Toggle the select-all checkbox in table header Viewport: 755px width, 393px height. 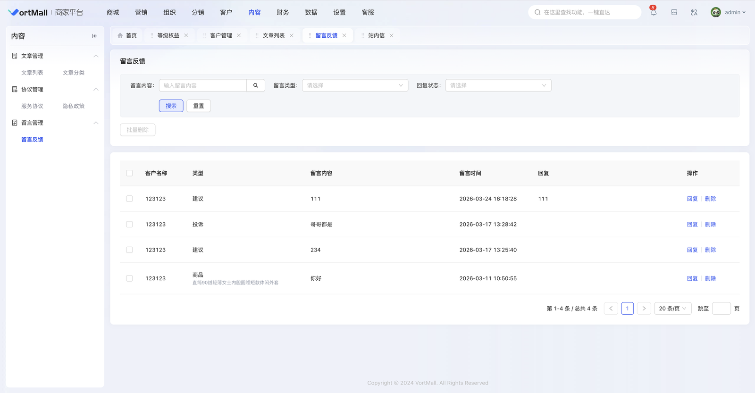click(129, 173)
